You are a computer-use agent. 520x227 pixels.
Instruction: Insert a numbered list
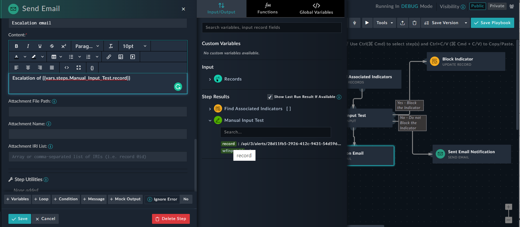tap(88, 57)
